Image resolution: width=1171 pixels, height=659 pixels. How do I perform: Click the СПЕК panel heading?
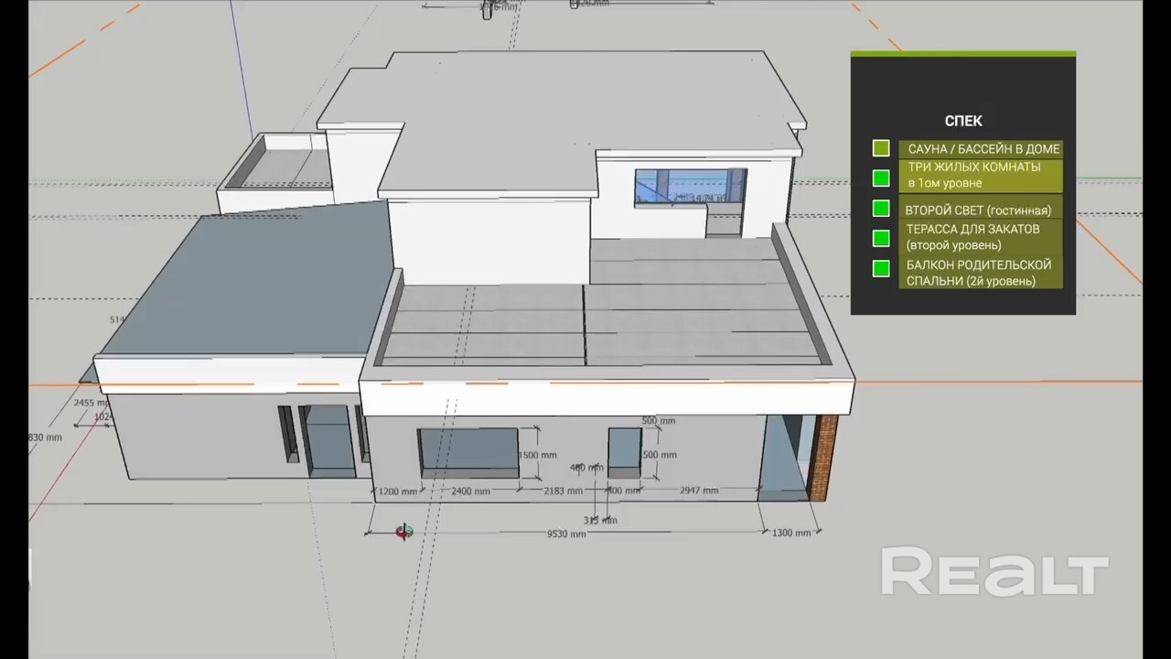(x=963, y=121)
